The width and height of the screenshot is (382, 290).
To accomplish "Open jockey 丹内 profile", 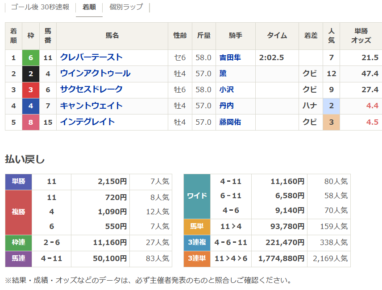I will click(x=227, y=106).
